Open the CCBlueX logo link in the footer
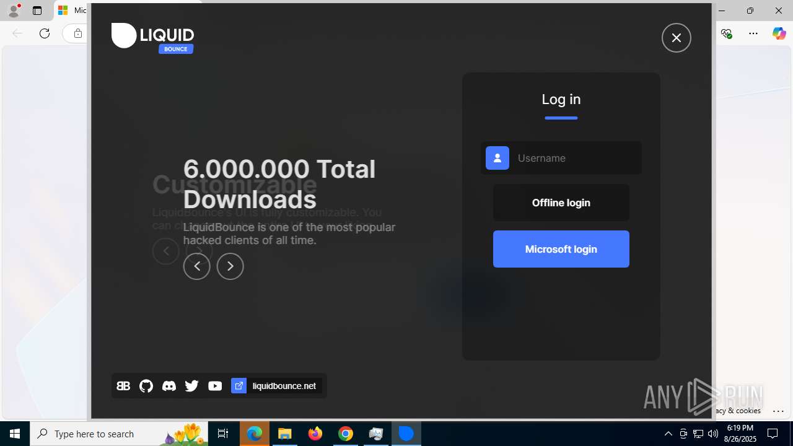This screenshot has height=446, width=793. pos(123,386)
